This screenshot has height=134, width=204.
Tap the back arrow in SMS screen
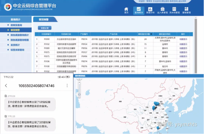point(6,85)
